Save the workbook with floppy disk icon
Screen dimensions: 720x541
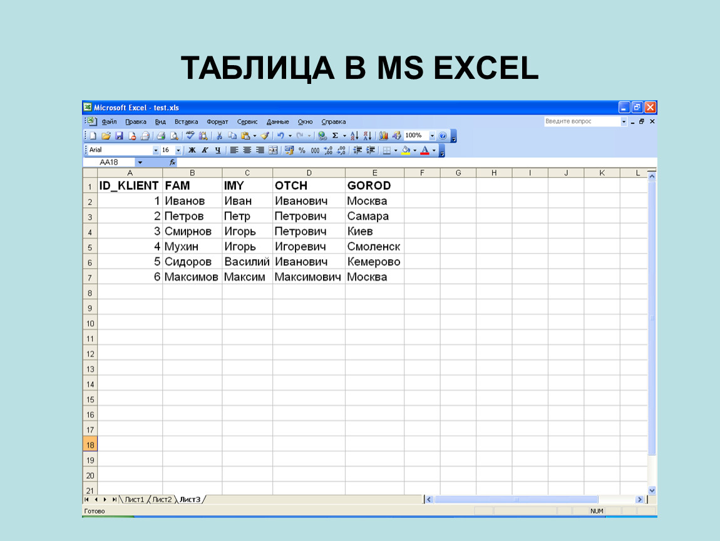[x=119, y=136]
